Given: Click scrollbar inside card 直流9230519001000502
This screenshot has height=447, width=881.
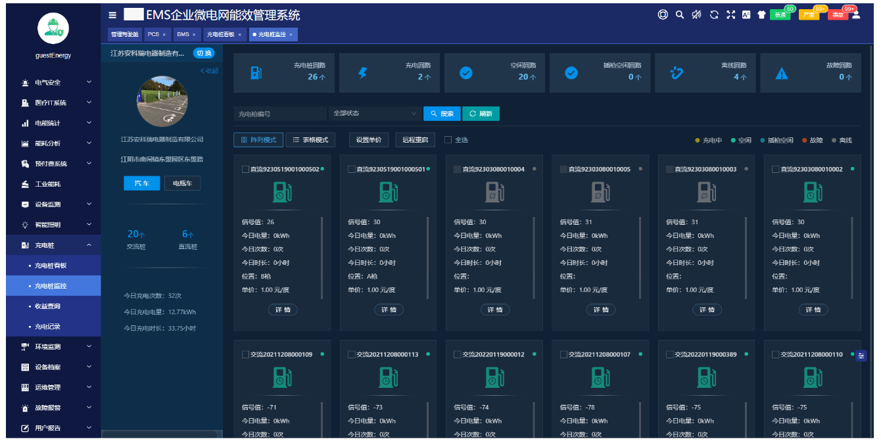Looking at the screenshot, I should [x=321, y=258].
